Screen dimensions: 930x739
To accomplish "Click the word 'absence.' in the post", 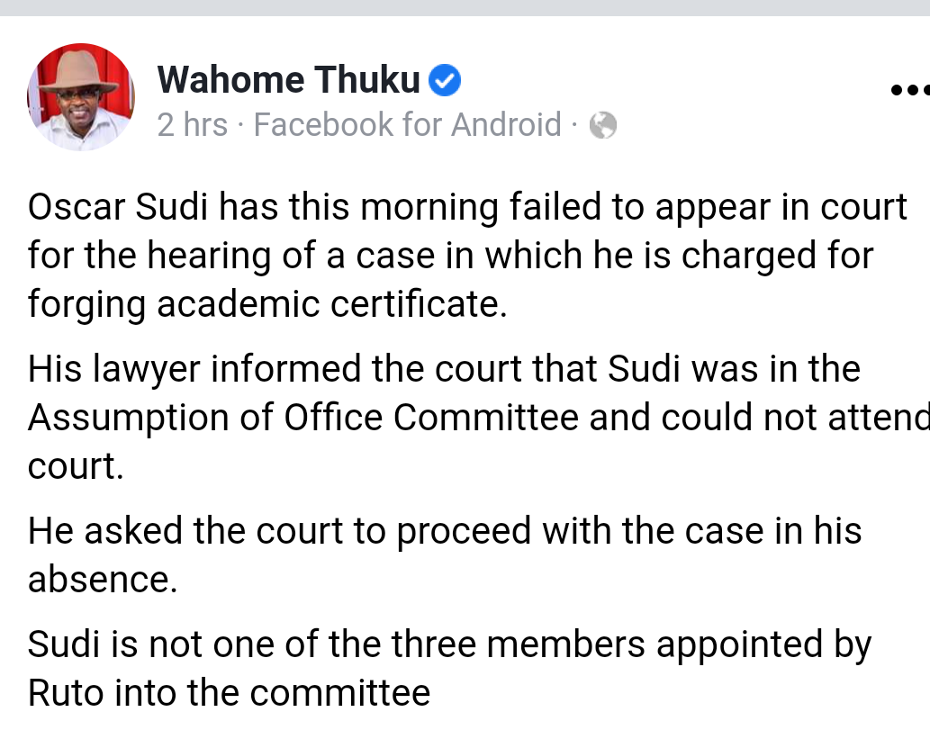I will pos(103,580).
